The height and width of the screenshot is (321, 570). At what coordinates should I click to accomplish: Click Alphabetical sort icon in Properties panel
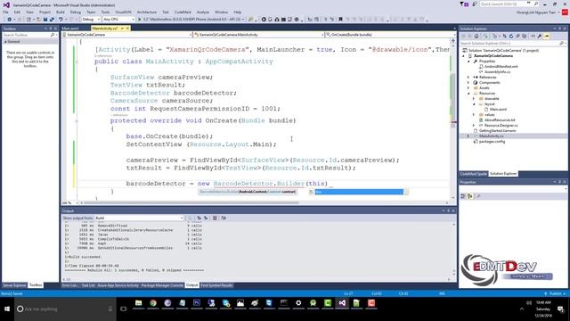pyautogui.click(x=470, y=196)
